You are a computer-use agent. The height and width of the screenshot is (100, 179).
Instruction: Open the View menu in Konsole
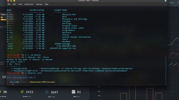click(20, 4)
